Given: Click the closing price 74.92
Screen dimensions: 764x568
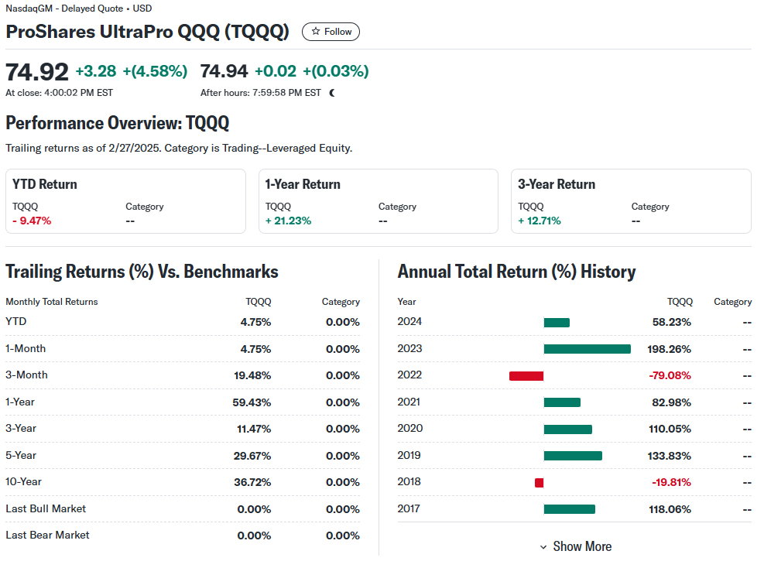Looking at the screenshot, I should point(37,72).
